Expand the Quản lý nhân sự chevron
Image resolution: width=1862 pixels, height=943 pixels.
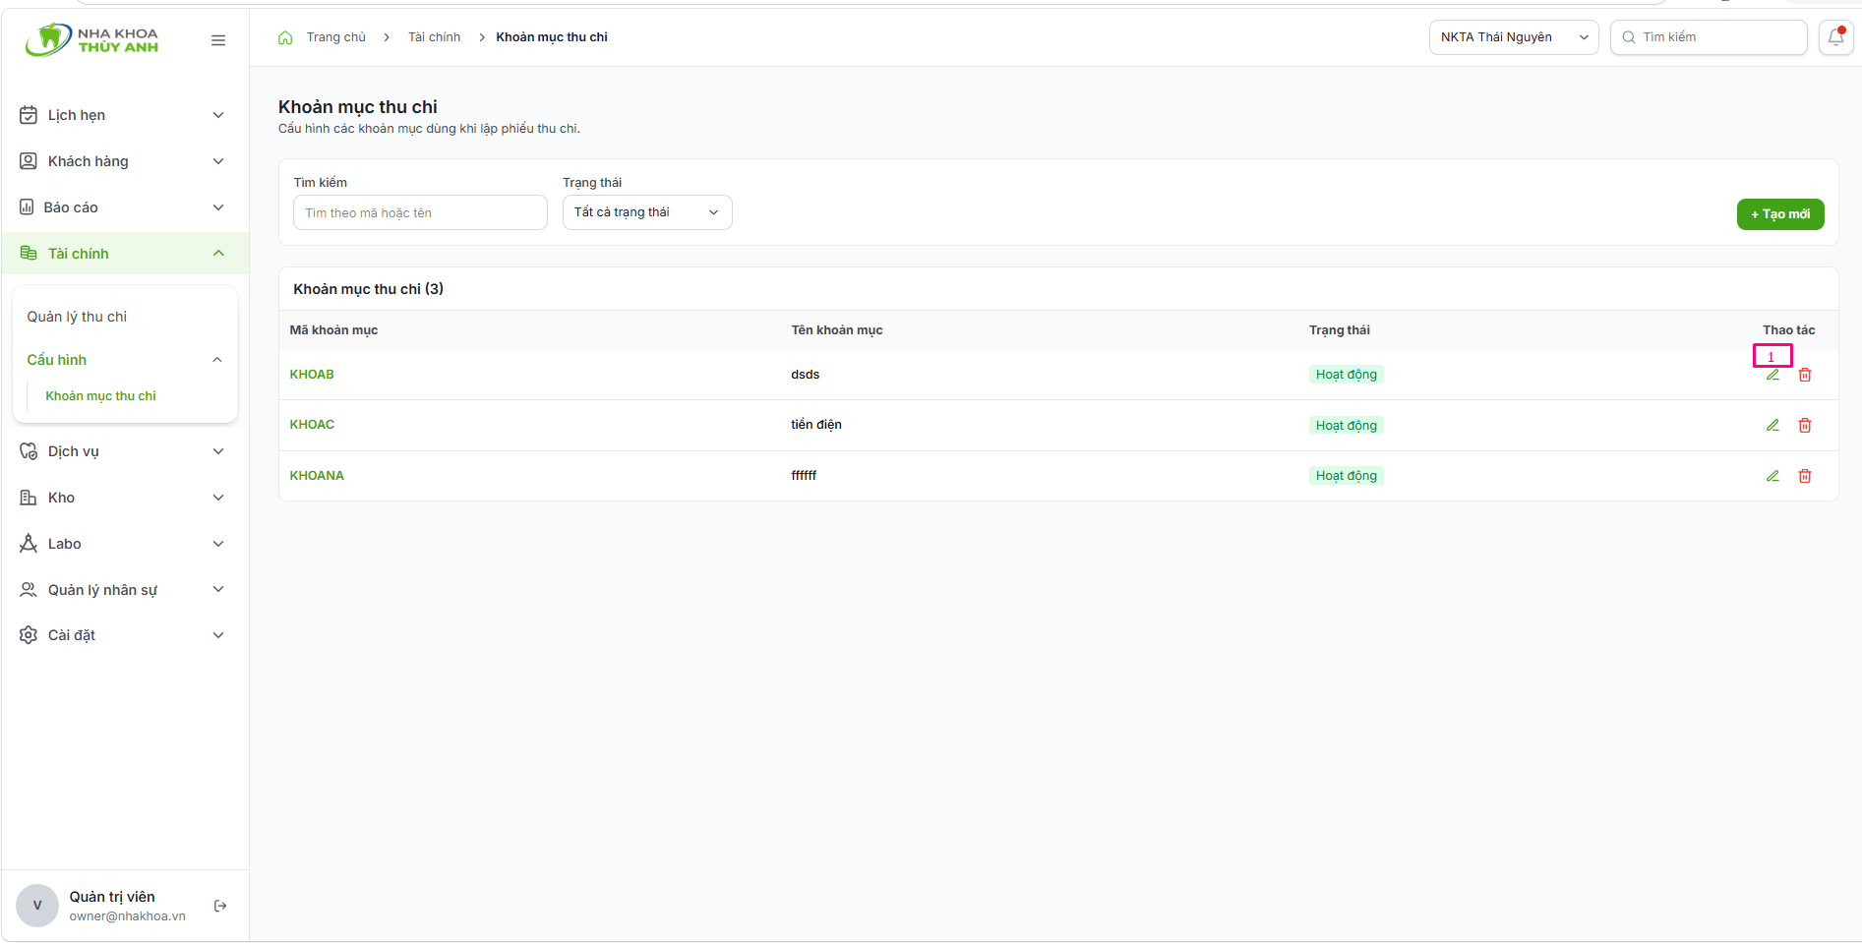[218, 590]
